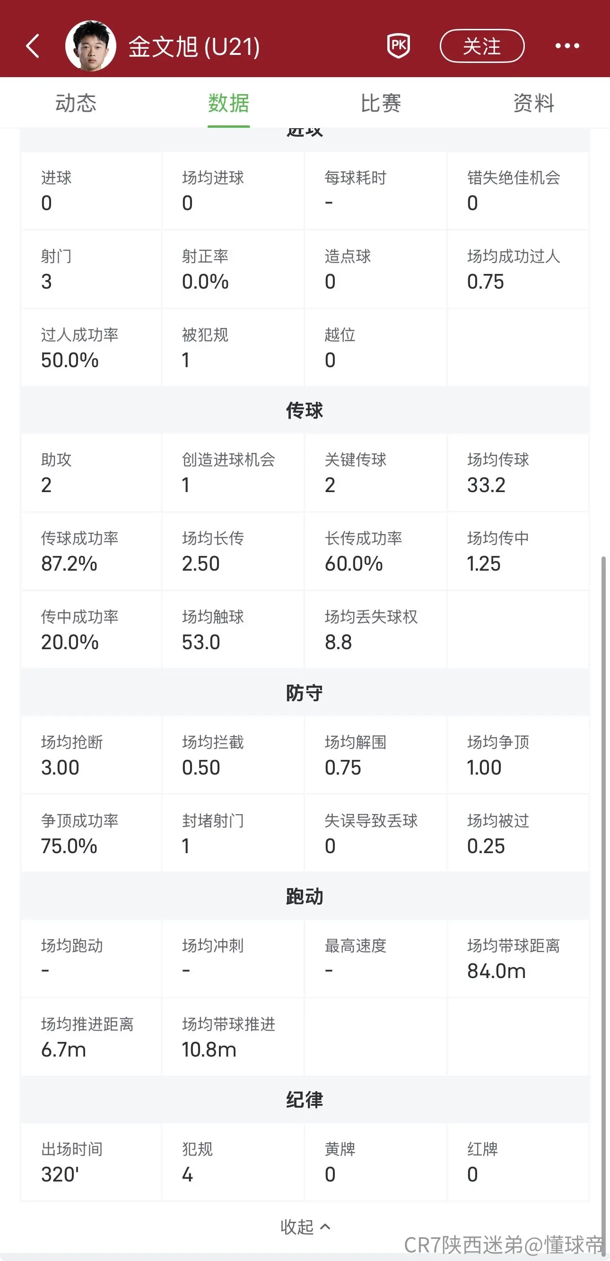This screenshot has height=1261, width=610.
Task: Open the three-dot more options menu
Action: click(x=567, y=46)
